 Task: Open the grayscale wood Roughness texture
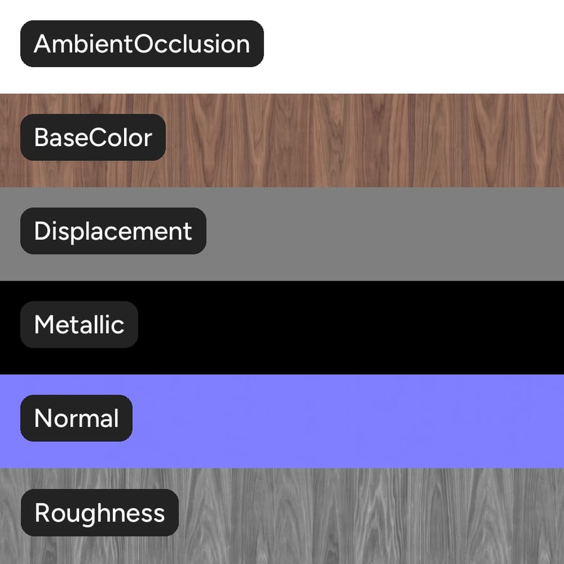coord(282,516)
